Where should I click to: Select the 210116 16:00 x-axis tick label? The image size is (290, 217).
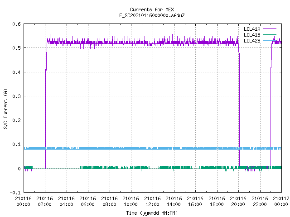point(195,202)
